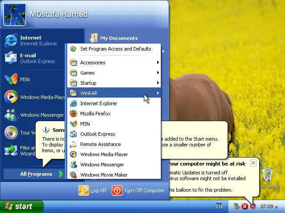This screenshot has width=285, height=213.
Task: Click the WinRAR folder icon
Action: [x=73, y=93]
